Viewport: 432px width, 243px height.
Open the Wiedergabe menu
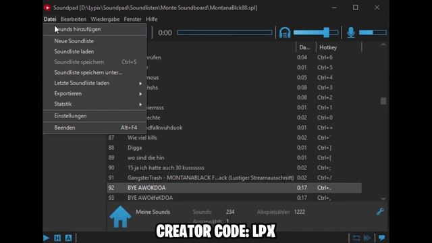click(x=105, y=19)
